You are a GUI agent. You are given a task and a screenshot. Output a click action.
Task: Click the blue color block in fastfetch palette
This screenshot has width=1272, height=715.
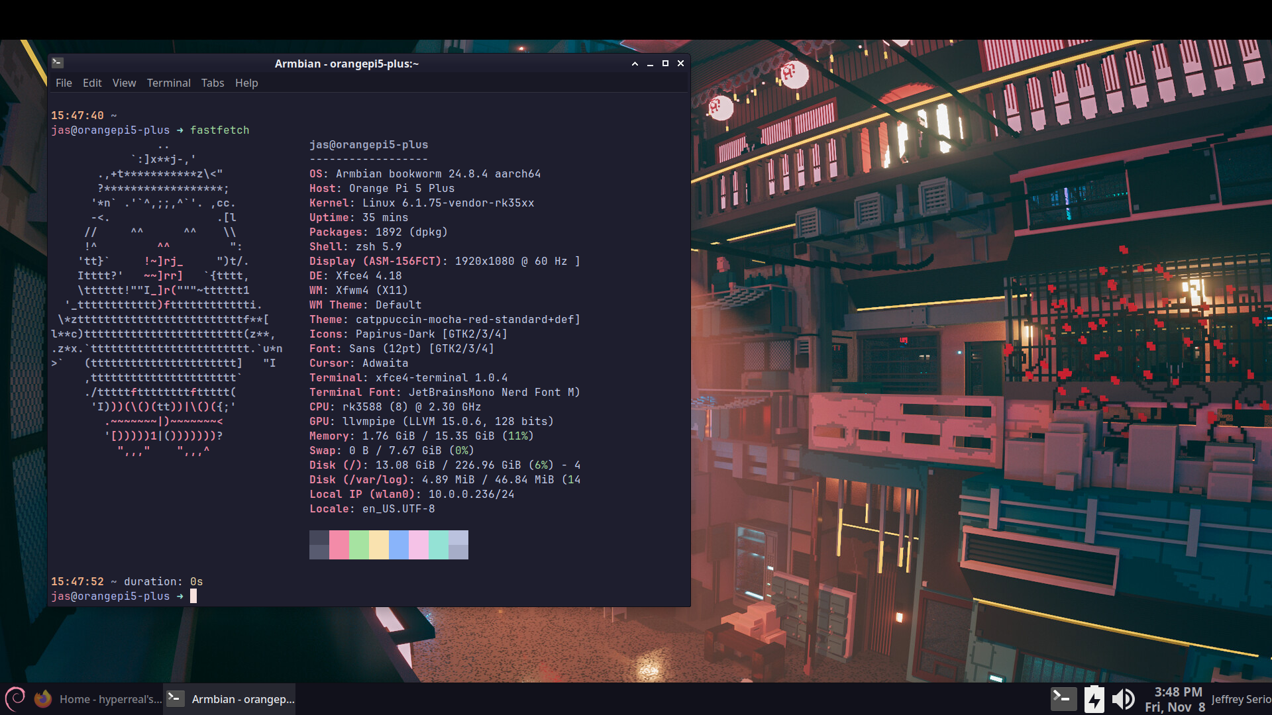[399, 545]
